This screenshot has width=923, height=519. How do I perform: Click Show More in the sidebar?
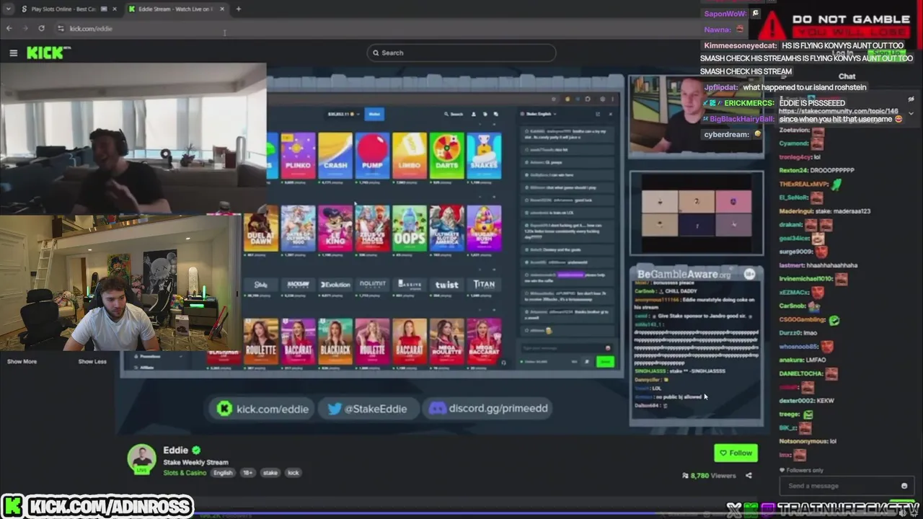22,361
